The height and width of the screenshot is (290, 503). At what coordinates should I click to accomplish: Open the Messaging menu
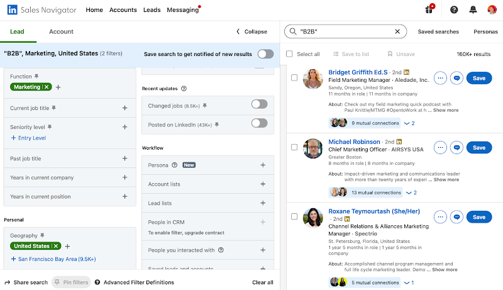pos(183,10)
